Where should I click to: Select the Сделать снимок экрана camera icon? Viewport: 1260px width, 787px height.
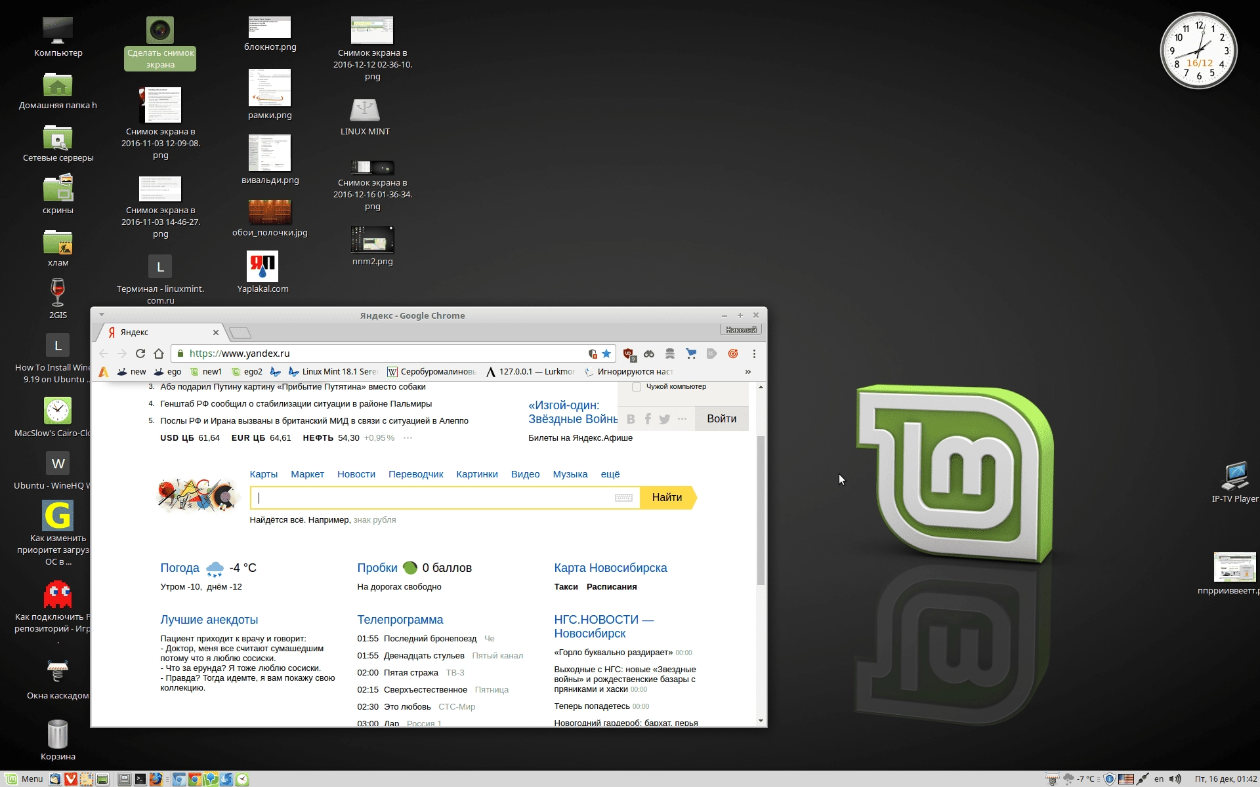click(x=160, y=43)
